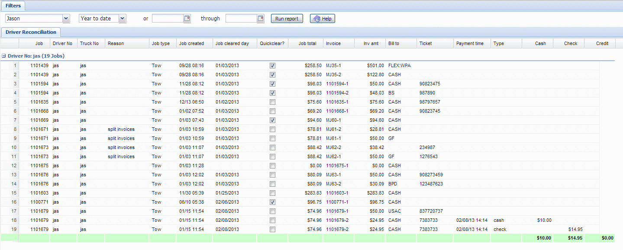Image resolution: width=623 pixels, height=250 pixels.
Task: Enable Quickclear checkbox on row 5
Action: tap(272, 102)
